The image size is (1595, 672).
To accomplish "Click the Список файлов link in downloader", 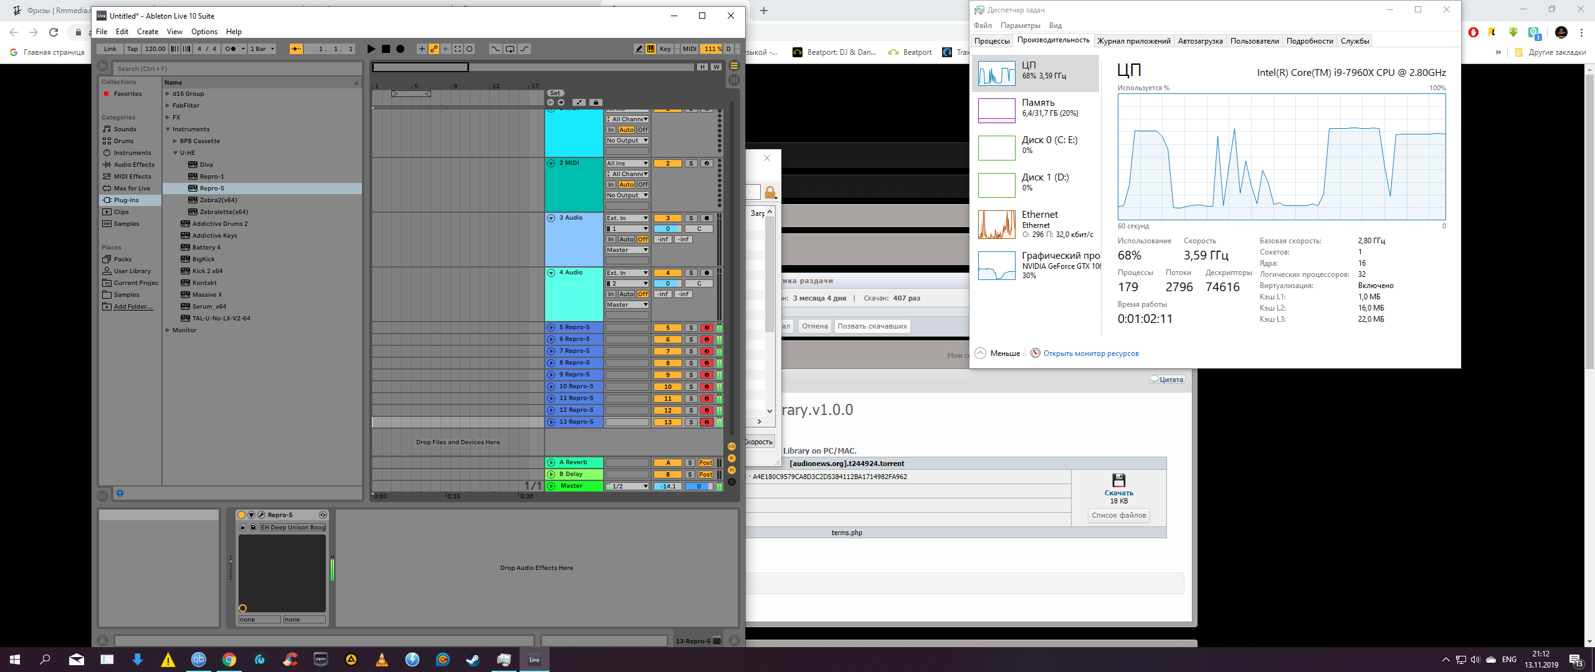I will [1117, 515].
